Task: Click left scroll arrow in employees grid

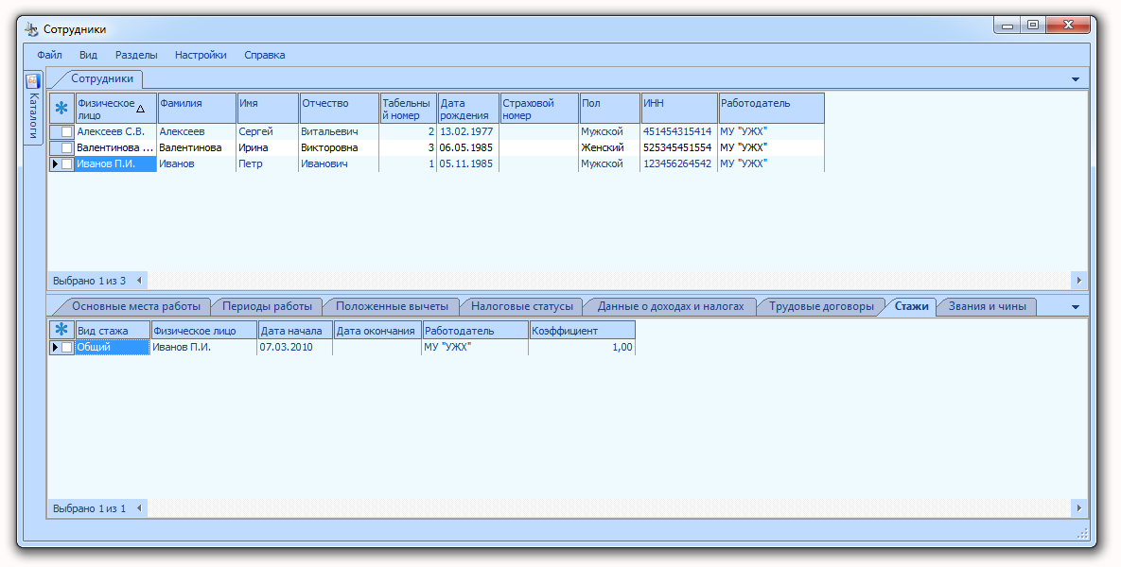Action: [139, 281]
